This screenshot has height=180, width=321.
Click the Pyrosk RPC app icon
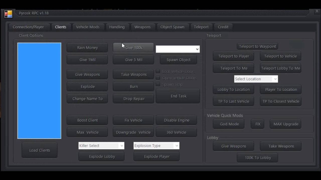[8, 14]
